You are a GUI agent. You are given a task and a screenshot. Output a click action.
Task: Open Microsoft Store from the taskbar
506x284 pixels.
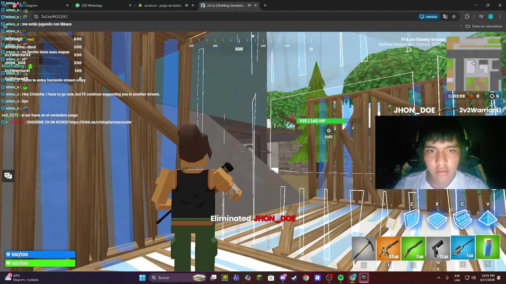coord(271,278)
